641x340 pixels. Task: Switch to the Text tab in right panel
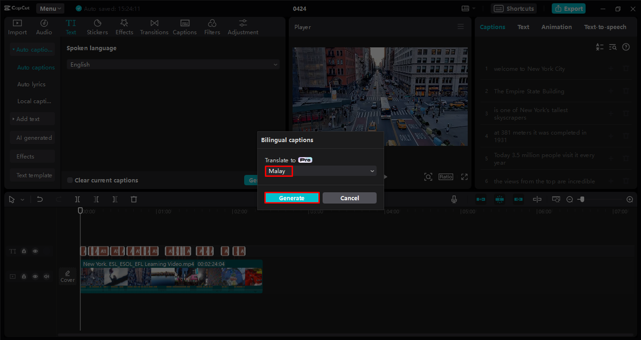click(x=523, y=27)
